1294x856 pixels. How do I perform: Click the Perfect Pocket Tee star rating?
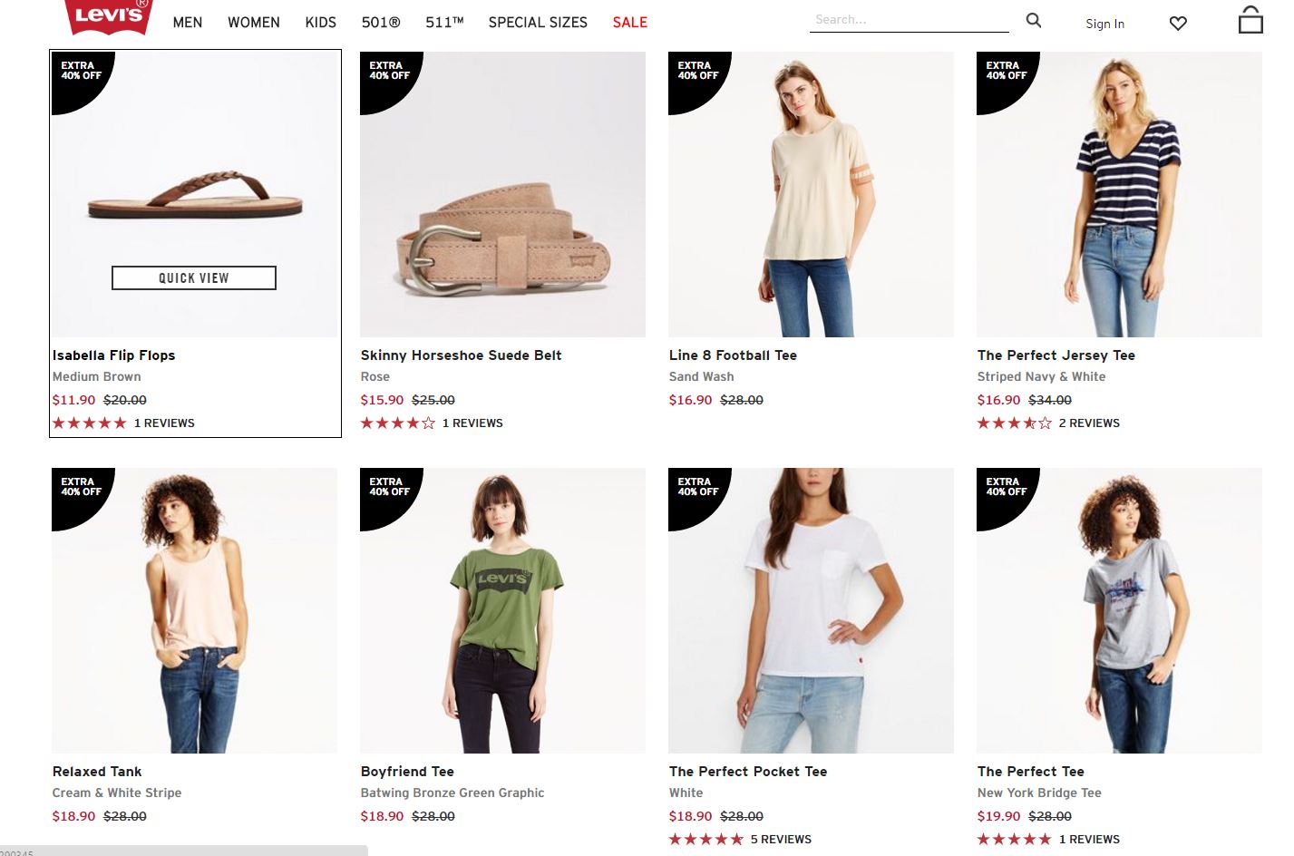pyautogui.click(x=705, y=840)
